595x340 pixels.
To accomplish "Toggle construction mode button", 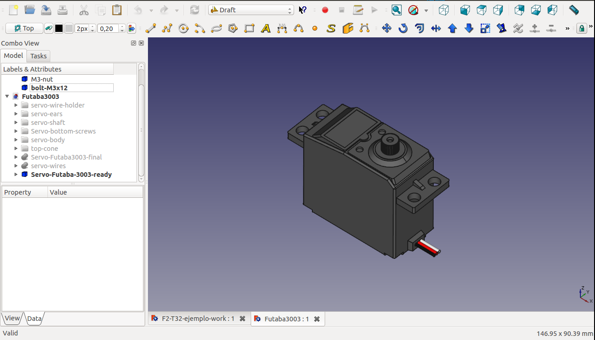I will (48, 28).
